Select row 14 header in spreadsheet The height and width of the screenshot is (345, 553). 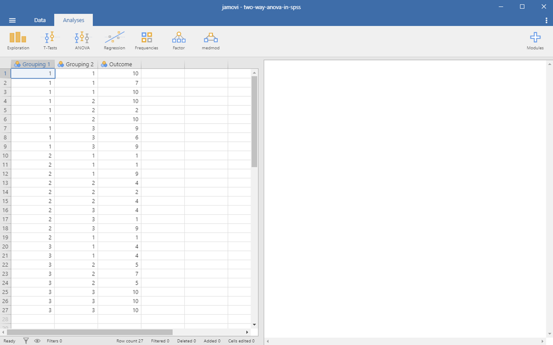click(5, 192)
